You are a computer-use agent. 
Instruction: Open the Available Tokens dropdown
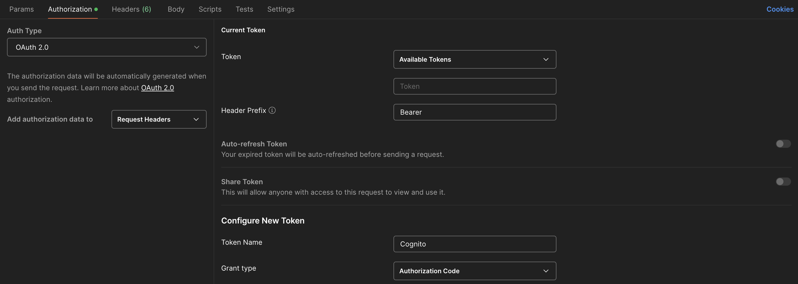pos(475,59)
